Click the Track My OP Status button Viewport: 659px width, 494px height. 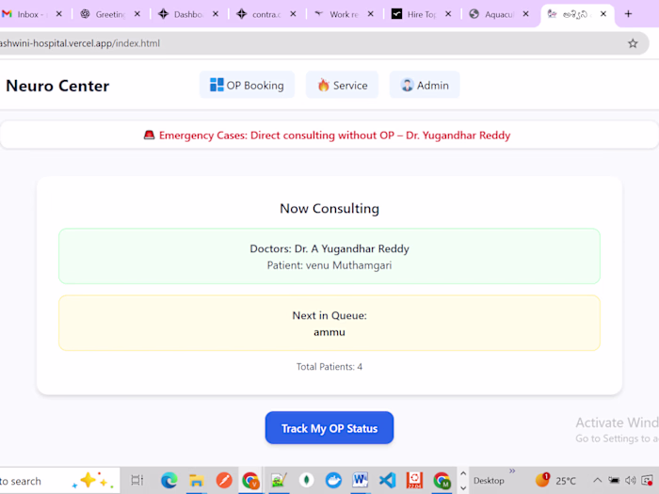(329, 427)
